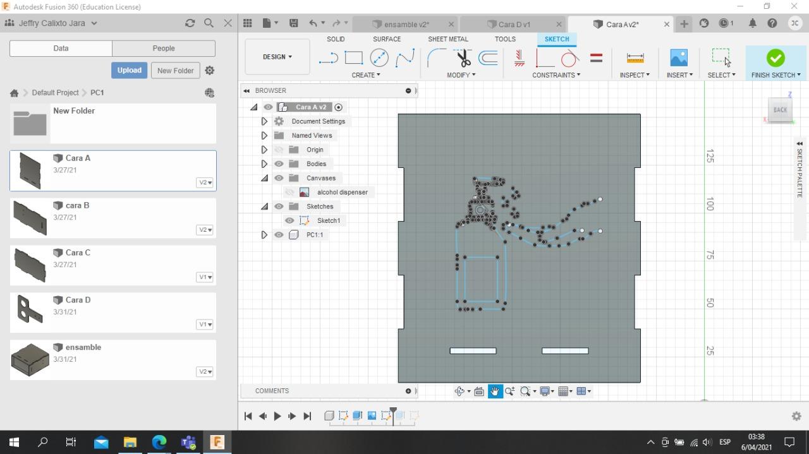
Task: Play the design timeline
Action: 277,416
